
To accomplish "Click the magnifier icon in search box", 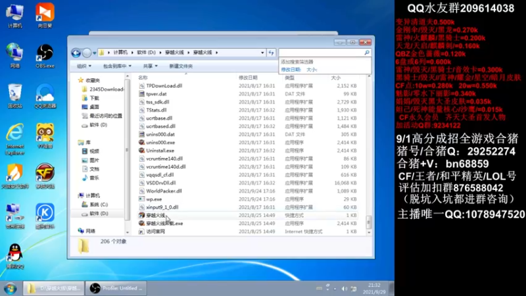I will coord(367,53).
